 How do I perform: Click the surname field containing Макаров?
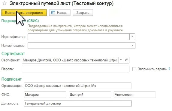45,95
